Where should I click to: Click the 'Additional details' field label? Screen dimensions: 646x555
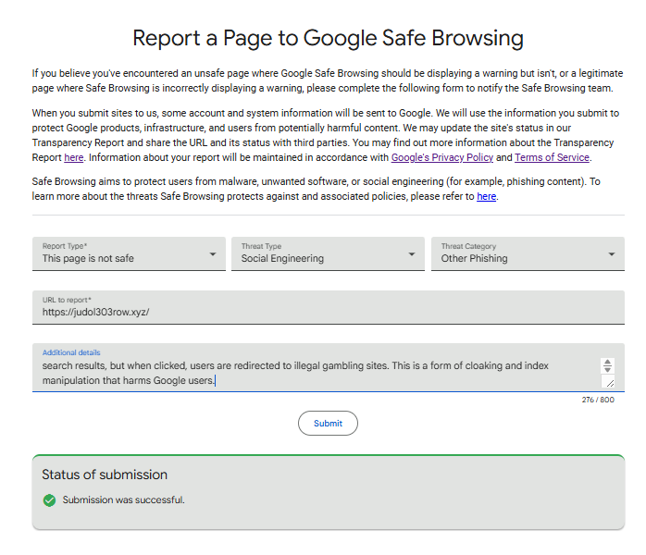tap(71, 352)
